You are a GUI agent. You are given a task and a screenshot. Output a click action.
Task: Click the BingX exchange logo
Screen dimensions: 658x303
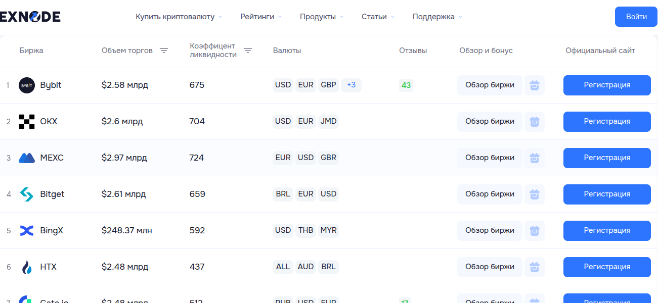tap(27, 231)
